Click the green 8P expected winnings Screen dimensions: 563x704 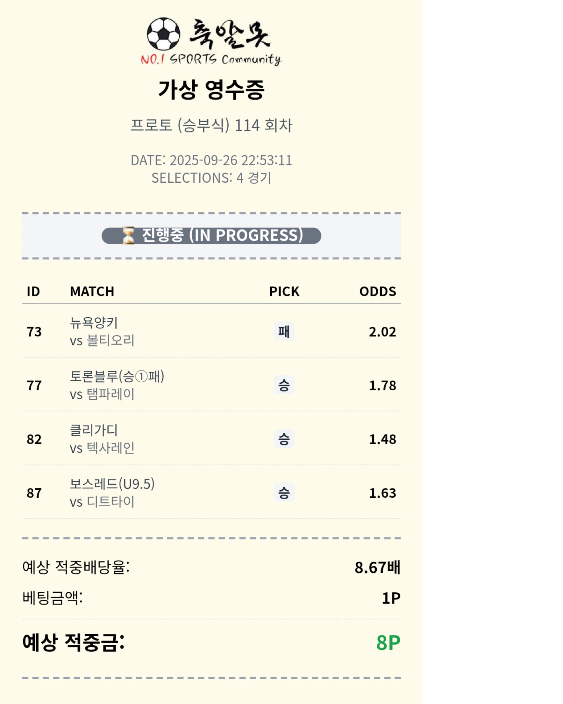[388, 642]
